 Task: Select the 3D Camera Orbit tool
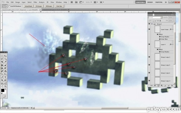coord(5,83)
